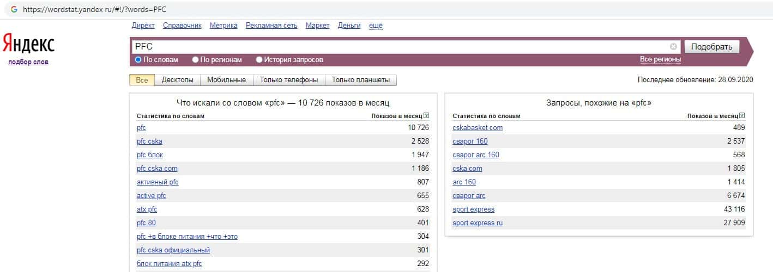Select the 'По словам' radio button

[138, 60]
